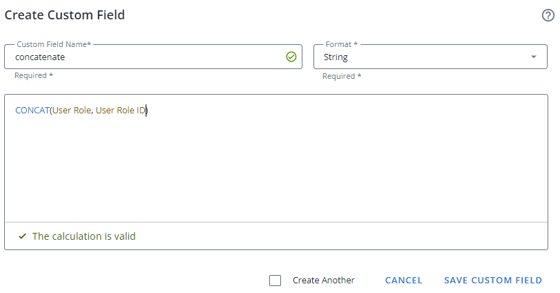Viewport: 560px width, 293px height.
Task: Click "The calculation is valid" message
Action: [x=84, y=236]
